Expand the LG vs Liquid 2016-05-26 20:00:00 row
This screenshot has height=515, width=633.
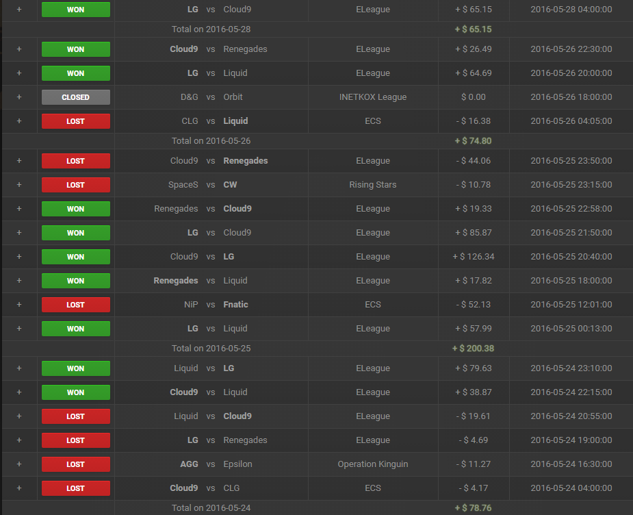(19, 73)
